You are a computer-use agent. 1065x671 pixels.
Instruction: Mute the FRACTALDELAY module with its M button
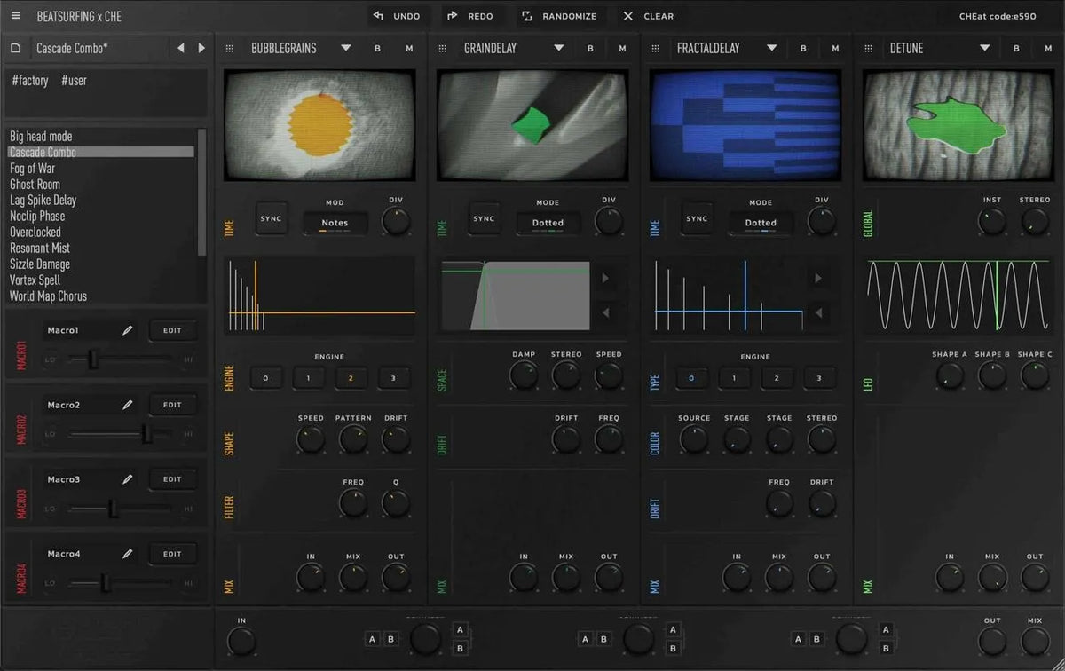pos(834,48)
